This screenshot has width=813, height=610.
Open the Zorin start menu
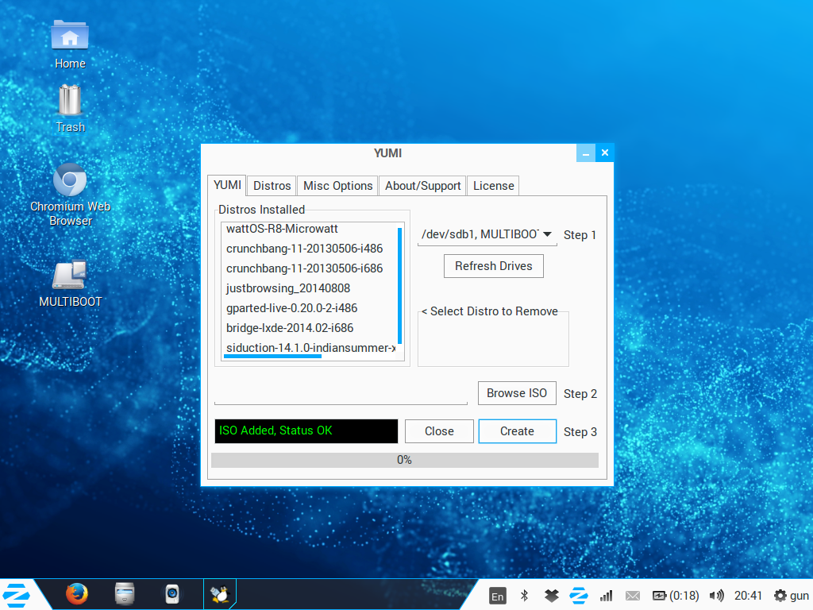coord(16,595)
